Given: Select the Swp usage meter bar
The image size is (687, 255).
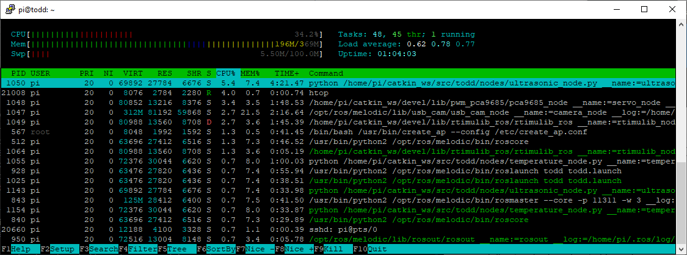Looking at the screenshot, I should point(167,54).
